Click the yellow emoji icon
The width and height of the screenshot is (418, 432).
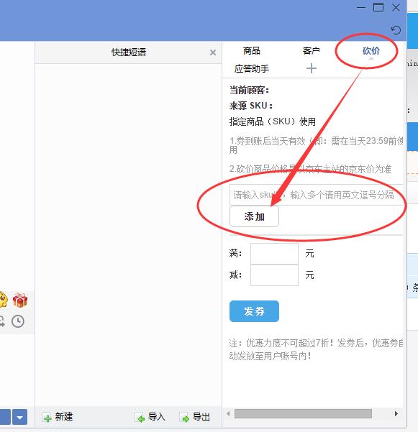click(3, 300)
